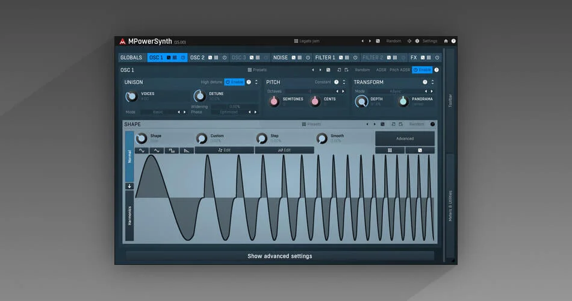Click the speaker icon beside Settings
572x301 pixels.
409,41
